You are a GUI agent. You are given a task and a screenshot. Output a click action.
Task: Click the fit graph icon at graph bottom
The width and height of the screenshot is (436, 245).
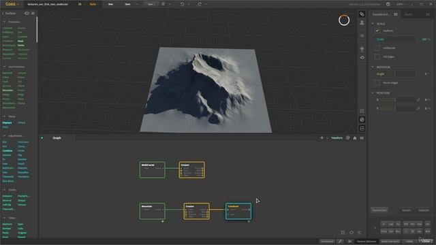point(343,232)
